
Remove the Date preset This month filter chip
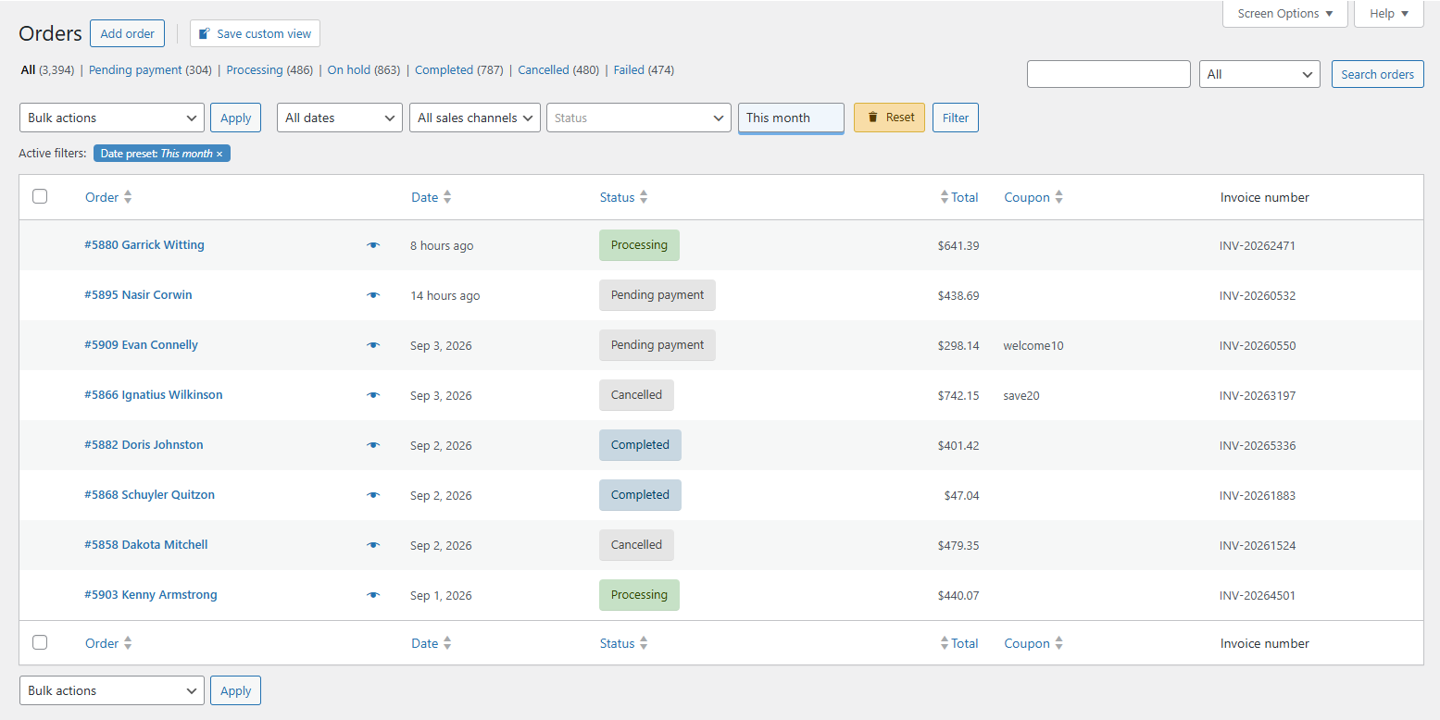point(219,154)
